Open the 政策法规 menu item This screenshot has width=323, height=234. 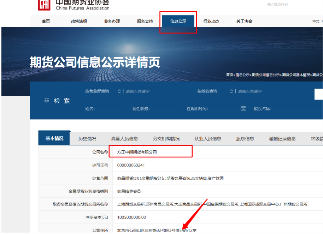point(79,21)
